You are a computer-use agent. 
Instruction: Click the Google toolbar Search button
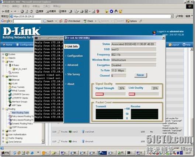[49, 21]
